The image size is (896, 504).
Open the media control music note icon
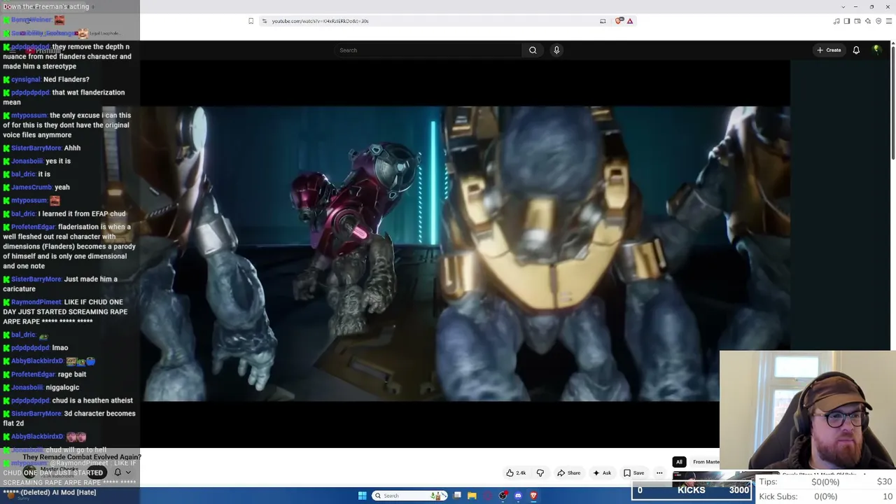[x=836, y=21]
